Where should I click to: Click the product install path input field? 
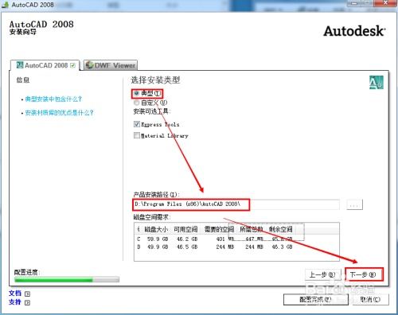pyautogui.click(x=236, y=204)
